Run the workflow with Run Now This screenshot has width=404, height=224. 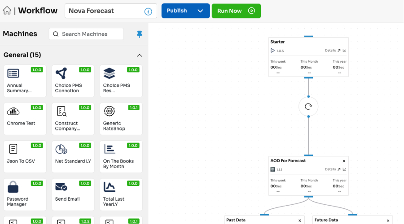[236, 11]
